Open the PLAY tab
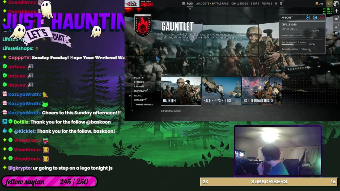The width and height of the screenshot is (340, 191). [190, 3]
